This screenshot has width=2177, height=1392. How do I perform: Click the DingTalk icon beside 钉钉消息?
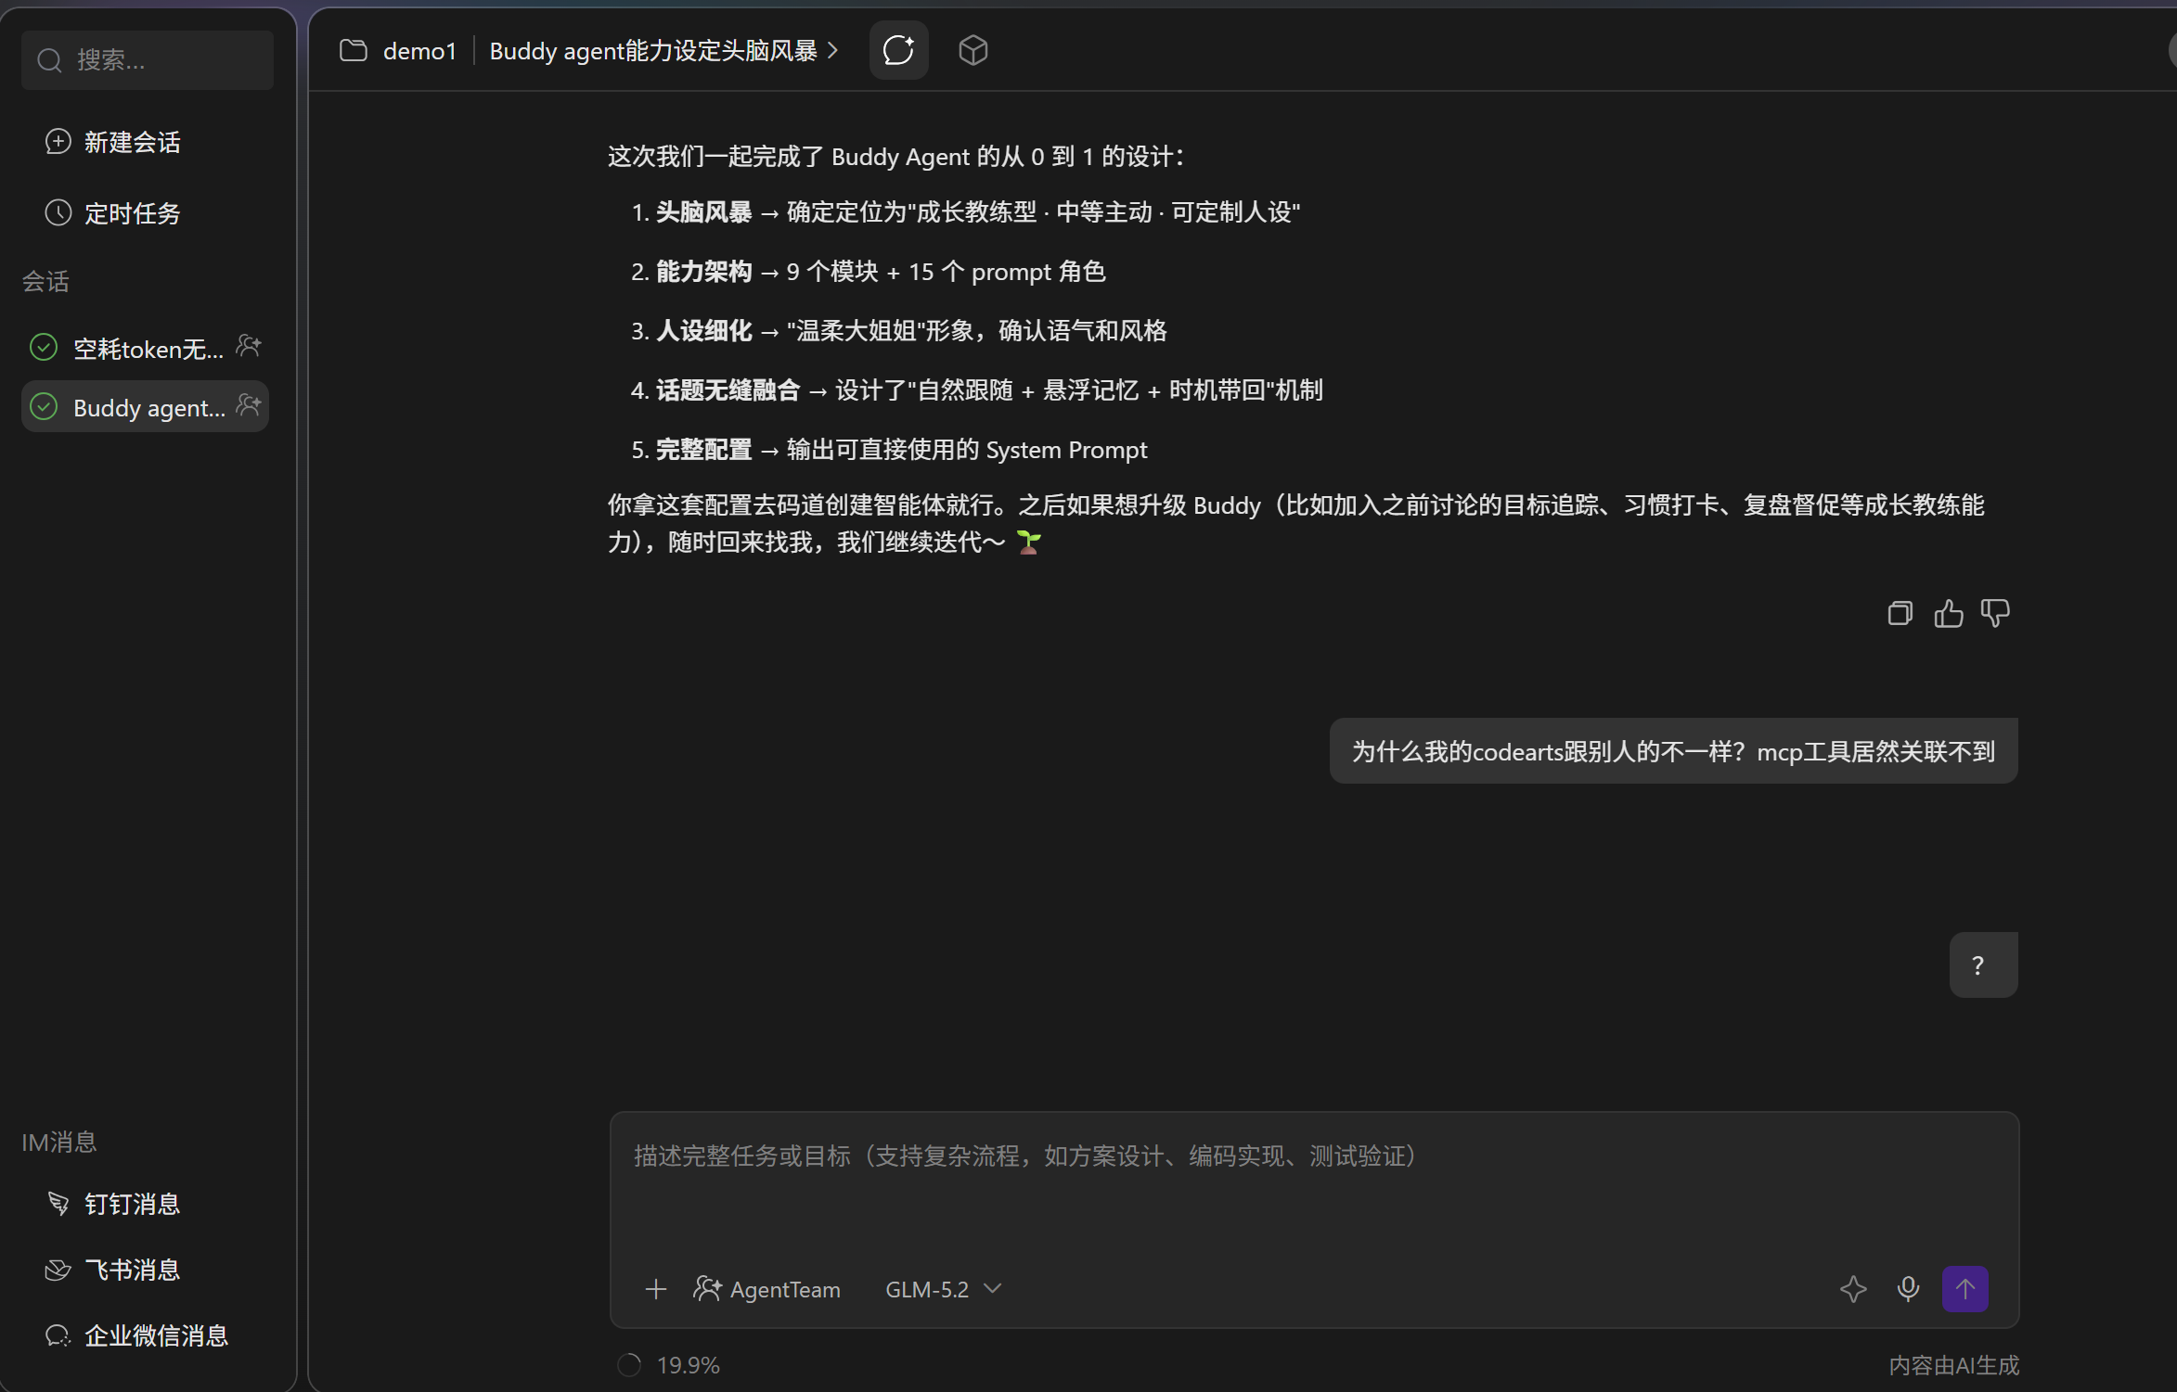tap(58, 1203)
